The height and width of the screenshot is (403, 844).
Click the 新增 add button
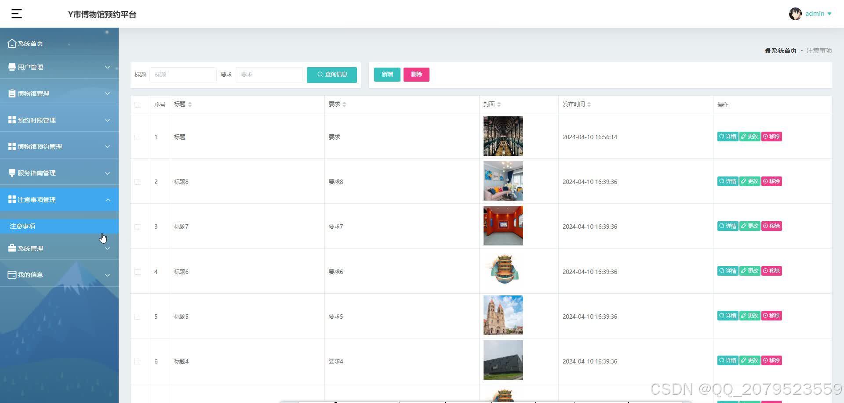pos(387,75)
